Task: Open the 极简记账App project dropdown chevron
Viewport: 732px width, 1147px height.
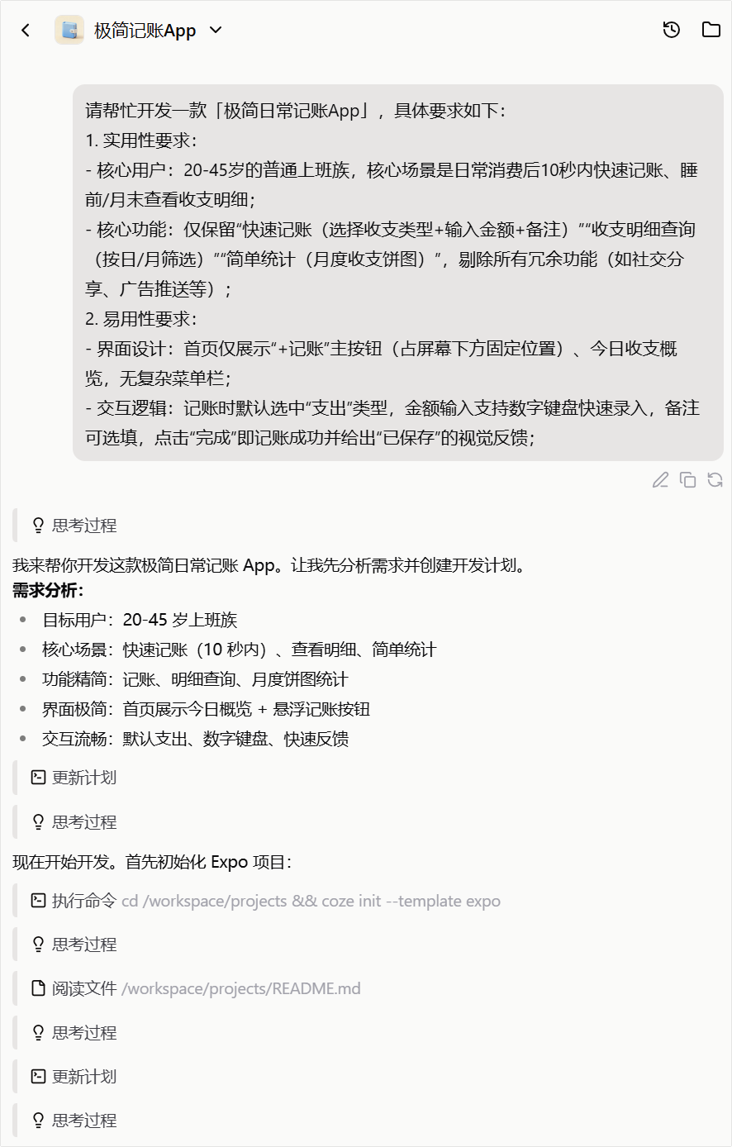Action: point(216,31)
